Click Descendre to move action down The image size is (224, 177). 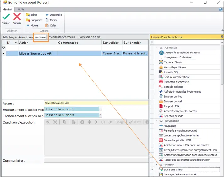coord(54,15)
